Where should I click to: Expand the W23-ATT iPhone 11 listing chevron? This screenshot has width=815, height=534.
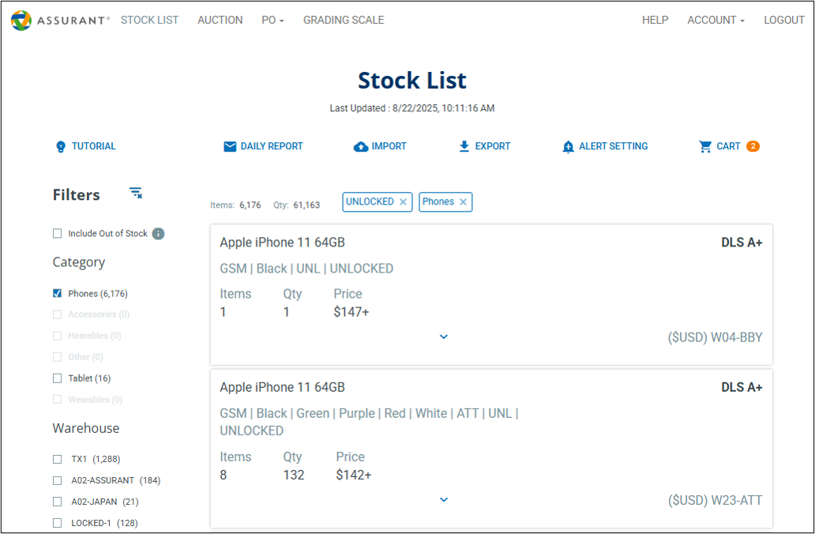[x=444, y=499]
